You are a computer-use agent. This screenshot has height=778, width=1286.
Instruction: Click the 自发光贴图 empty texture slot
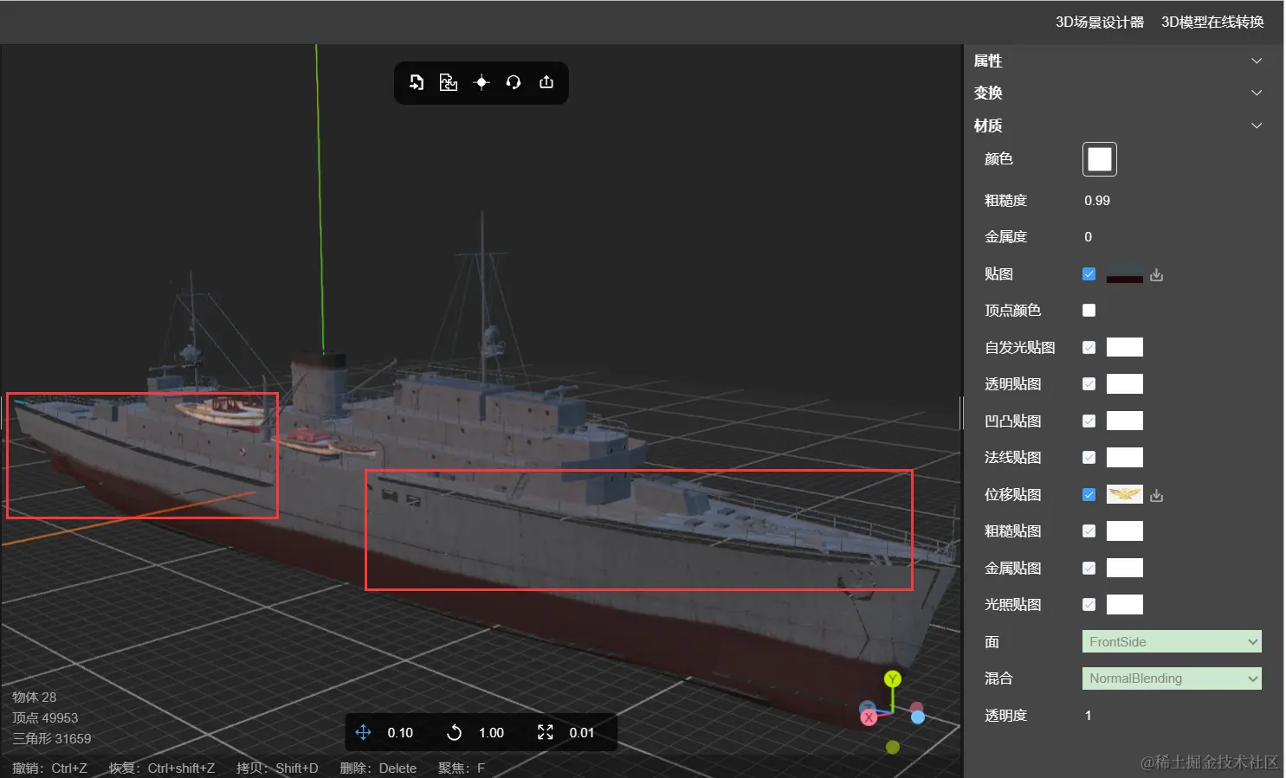point(1125,348)
